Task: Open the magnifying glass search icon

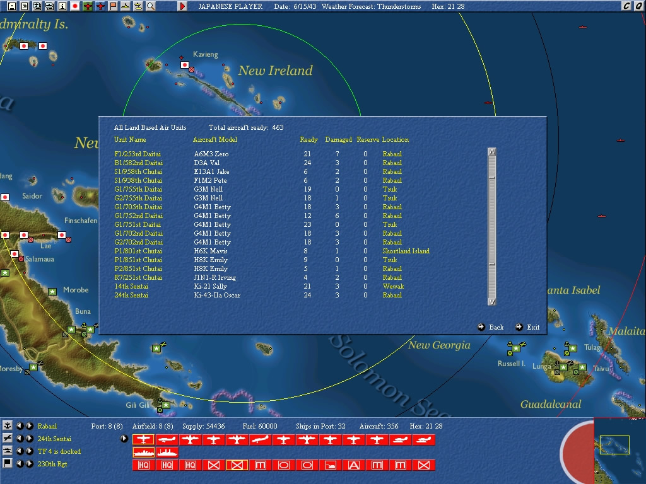Action: (x=151, y=6)
